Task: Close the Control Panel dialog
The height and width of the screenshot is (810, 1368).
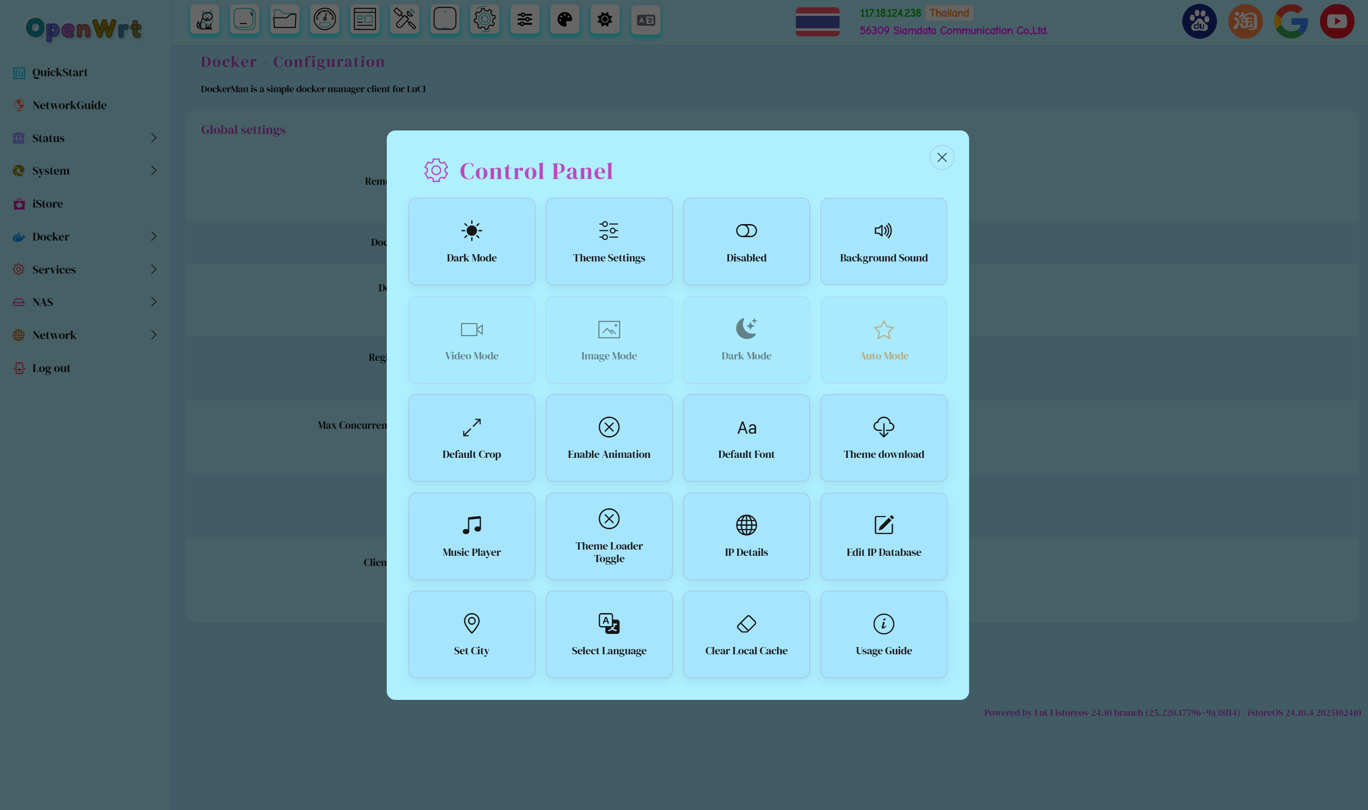Action: (x=942, y=158)
